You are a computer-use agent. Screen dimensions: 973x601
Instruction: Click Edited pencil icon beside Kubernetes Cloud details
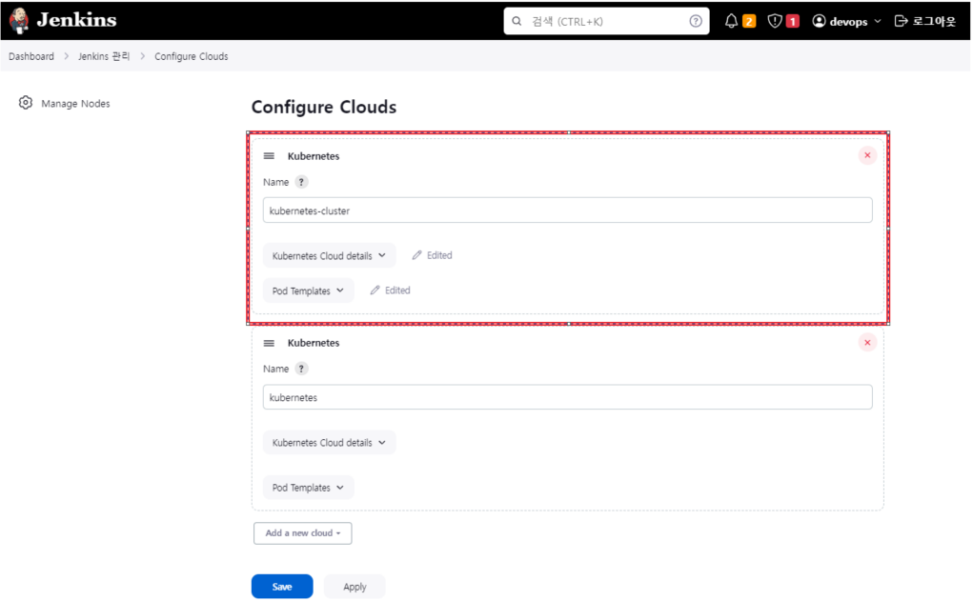pyautogui.click(x=417, y=255)
